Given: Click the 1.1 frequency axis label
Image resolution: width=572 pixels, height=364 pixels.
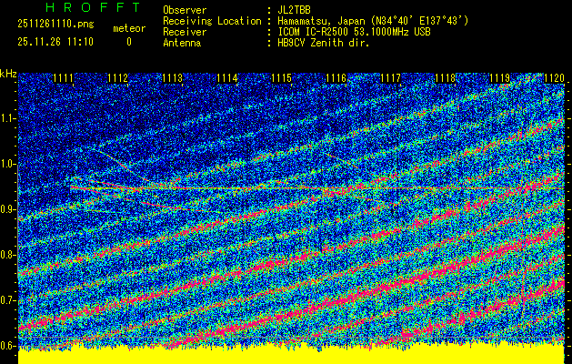Looking at the screenshot, I should pos(8,118).
